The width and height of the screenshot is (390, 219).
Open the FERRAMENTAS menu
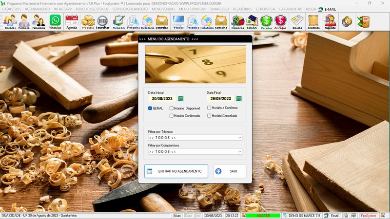click(x=290, y=9)
